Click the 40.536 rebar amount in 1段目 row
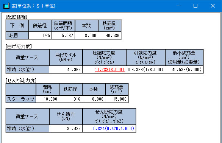The image size is (222, 143). (109, 36)
